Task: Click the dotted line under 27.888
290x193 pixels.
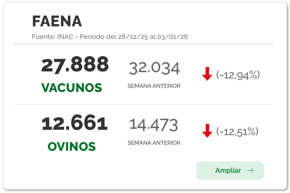Action: (72, 78)
